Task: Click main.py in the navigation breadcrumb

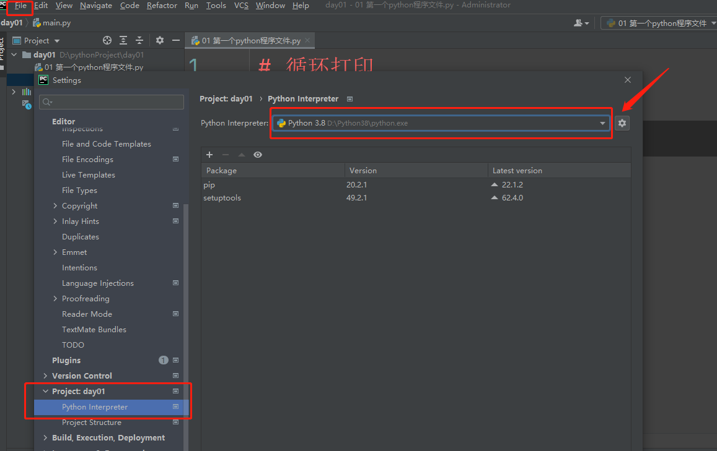Action: [x=56, y=23]
